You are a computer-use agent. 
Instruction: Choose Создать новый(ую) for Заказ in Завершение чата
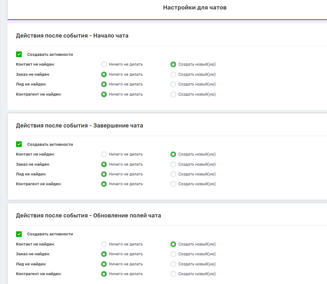click(173, 164)
